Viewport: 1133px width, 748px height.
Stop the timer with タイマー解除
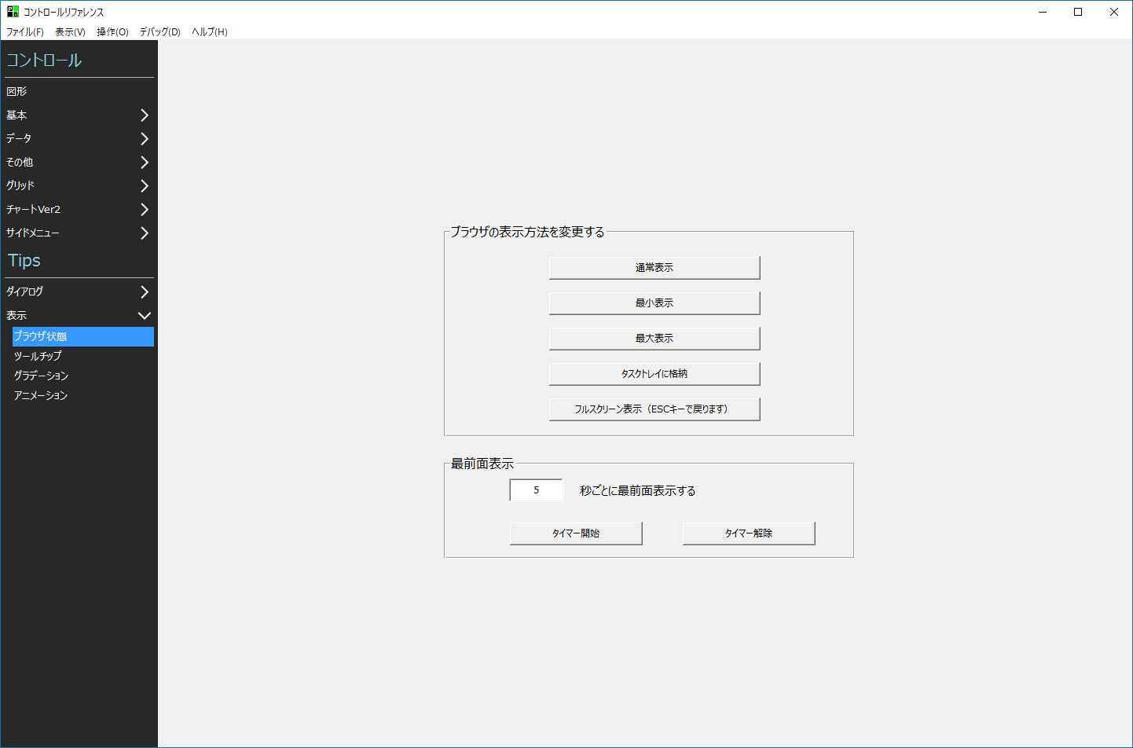[749, 533]
